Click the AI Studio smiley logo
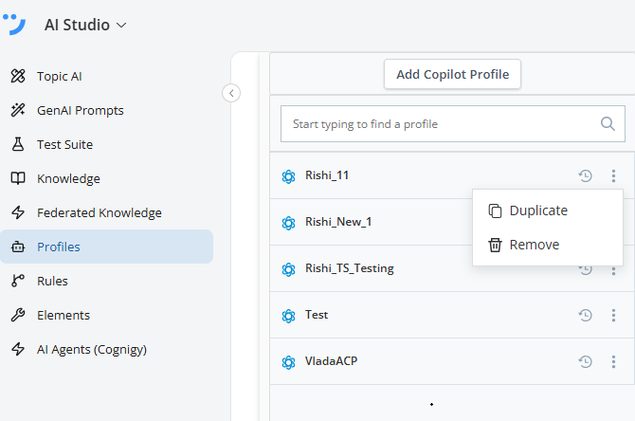Screen dimensions: 635x421 (14, 25)
